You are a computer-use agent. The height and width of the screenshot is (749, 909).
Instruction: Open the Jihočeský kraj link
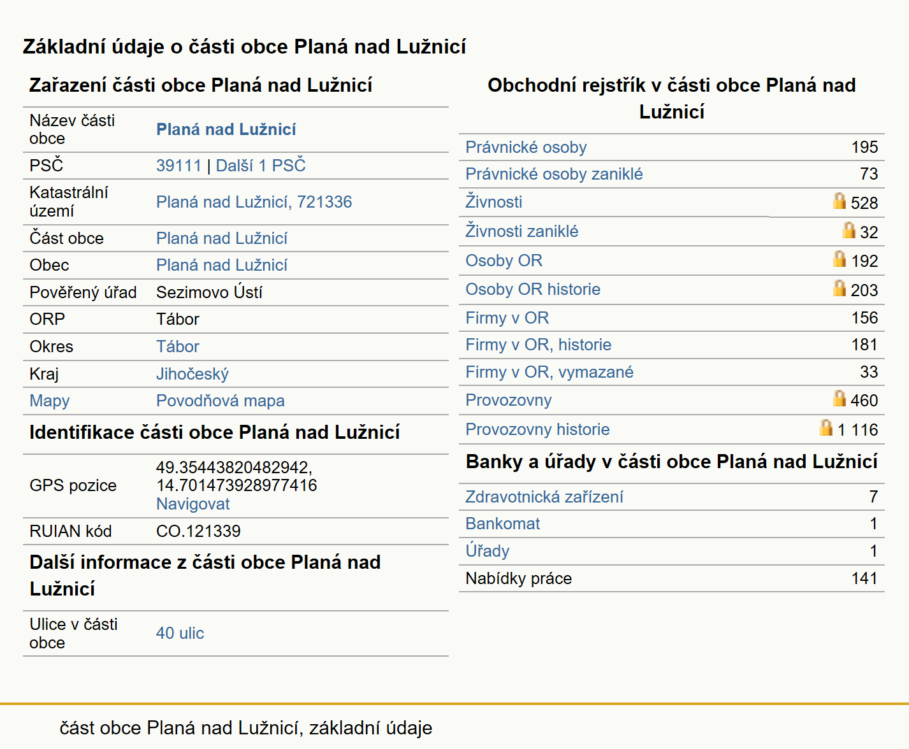(193, 374)
